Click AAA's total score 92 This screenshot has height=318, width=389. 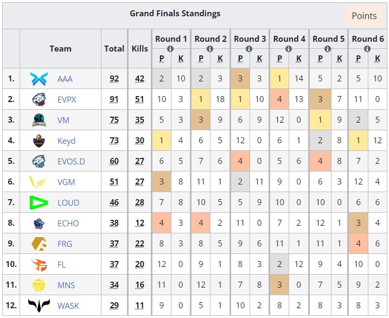(114, 79)
